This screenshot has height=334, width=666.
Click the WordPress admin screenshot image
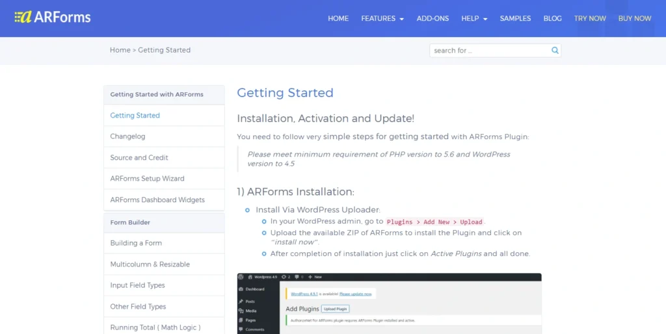pyautogui.click(x=389, y=303)
